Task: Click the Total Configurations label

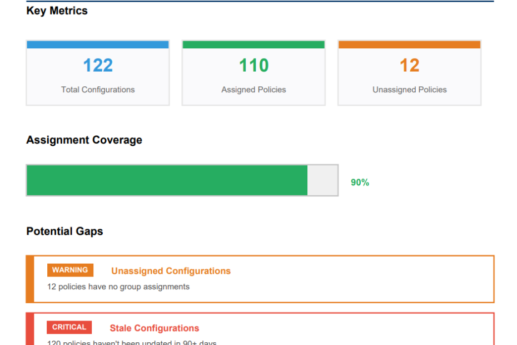Action: (x=98, y=90)
